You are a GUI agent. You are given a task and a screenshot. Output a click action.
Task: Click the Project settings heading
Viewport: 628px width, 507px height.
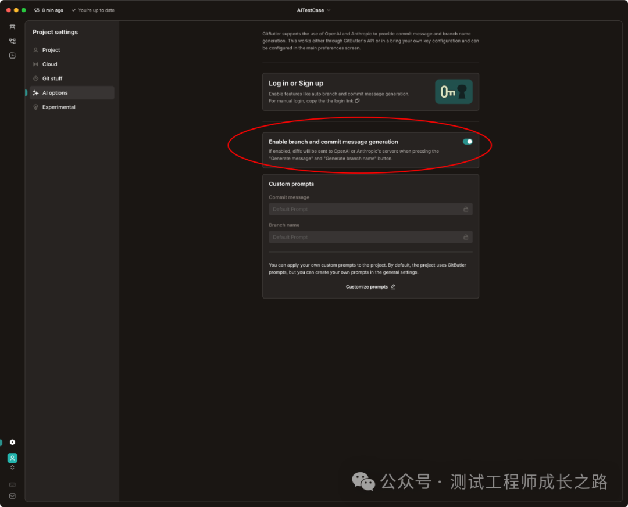pos(55,32)
